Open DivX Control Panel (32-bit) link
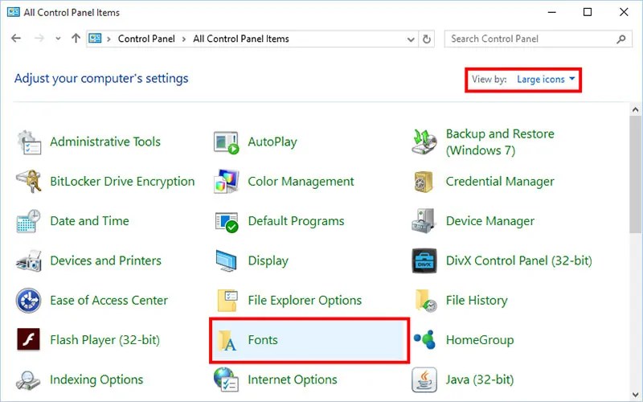The width and height of the screenshot is (643, 402). [518, 260]
